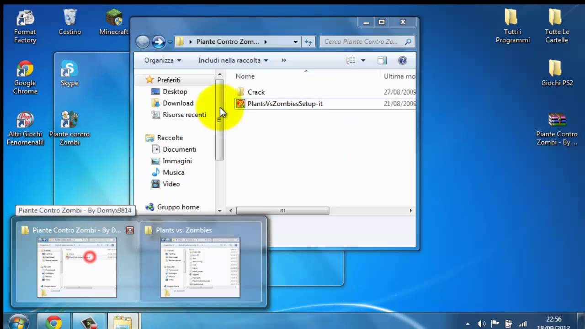
Task: Open Piante contro Zombi desktop shortcut
Action: 69,129
